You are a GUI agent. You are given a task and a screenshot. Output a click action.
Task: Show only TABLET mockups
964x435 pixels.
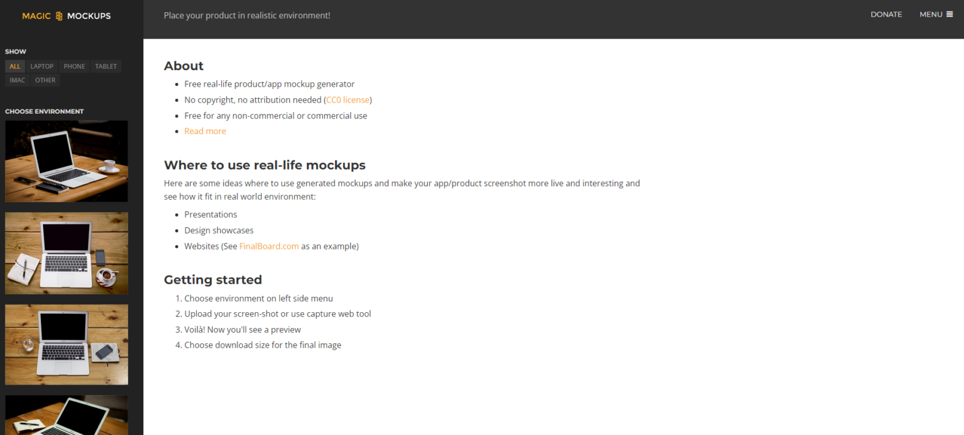pyautogui.click(x=106, y=66)
